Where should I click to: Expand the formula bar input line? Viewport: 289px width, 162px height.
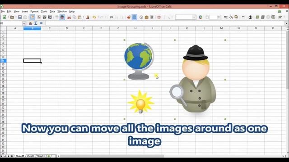(286, 23)
